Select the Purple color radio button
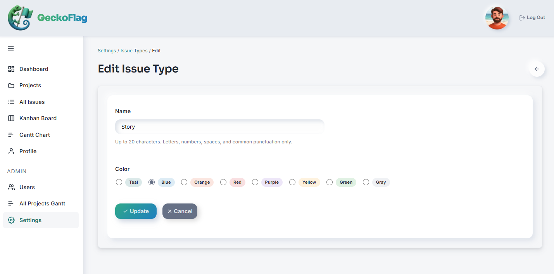Screen dimensions: 554x274 coord(255,182)
